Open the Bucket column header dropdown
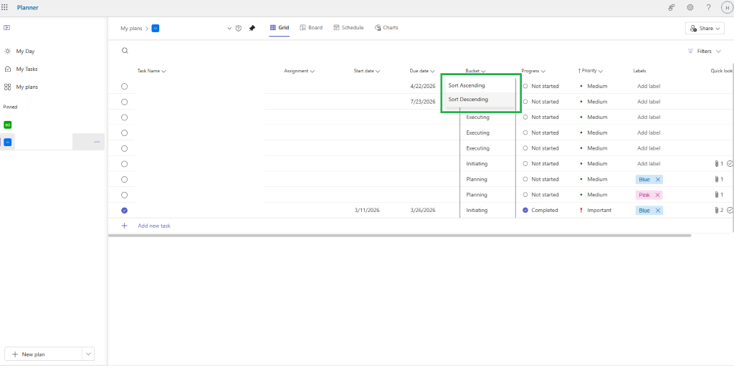734x366 pixels. click(x=482, y=72)
